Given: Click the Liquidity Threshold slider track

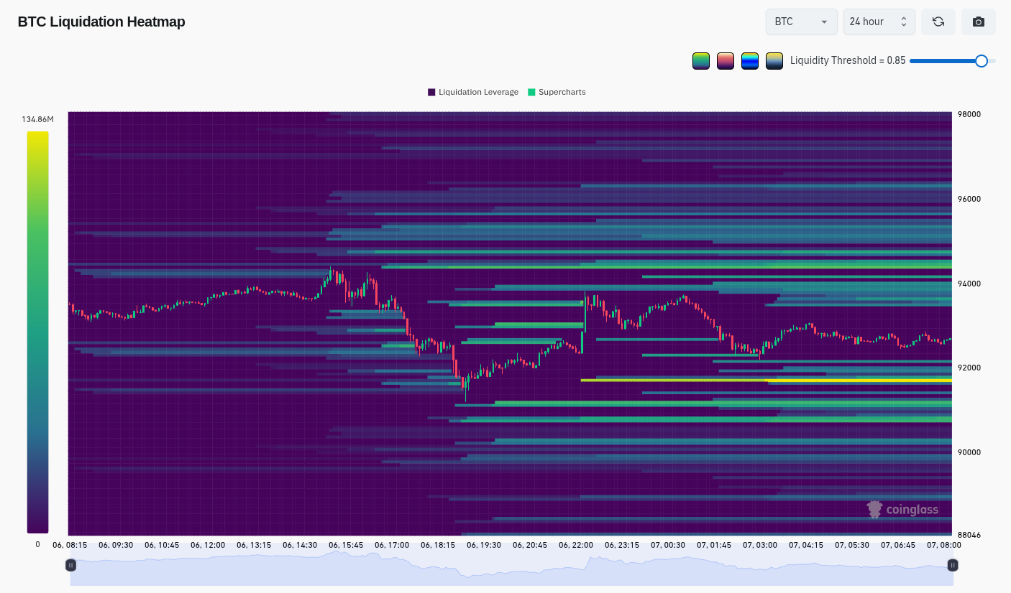Looking at the screenshot, I should click(953, 61).
